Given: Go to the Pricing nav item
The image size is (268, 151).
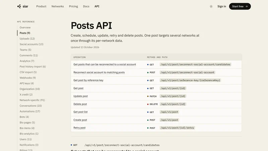Looking at the screenshot, I should (x=73, y=6).
